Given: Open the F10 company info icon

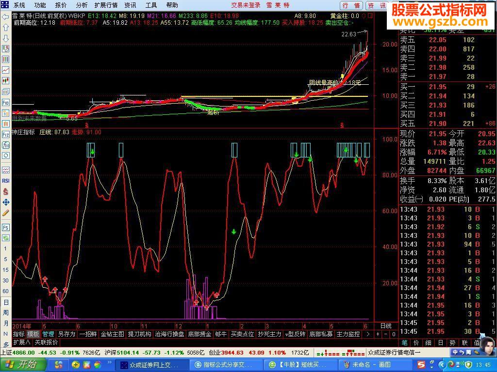Looking at the screenshot, I should click(x=5, y=102).
